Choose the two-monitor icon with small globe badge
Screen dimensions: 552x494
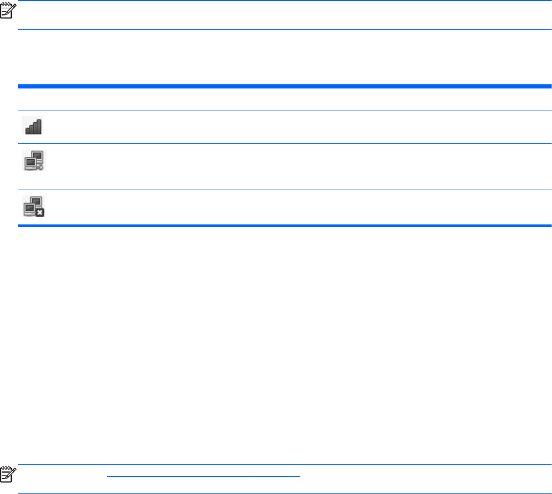(x=34, y=161)
